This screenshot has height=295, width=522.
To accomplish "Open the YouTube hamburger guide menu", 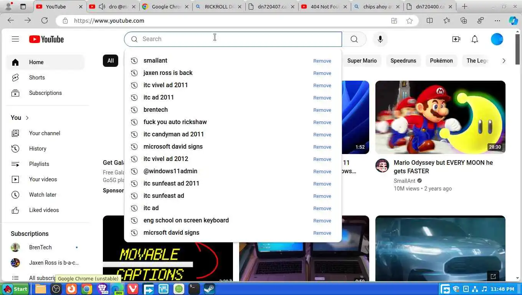I will [x=15, y=39].
